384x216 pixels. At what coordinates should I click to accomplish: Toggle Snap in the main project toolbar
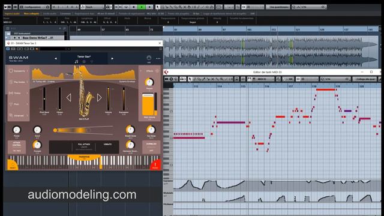click(244, 7)
